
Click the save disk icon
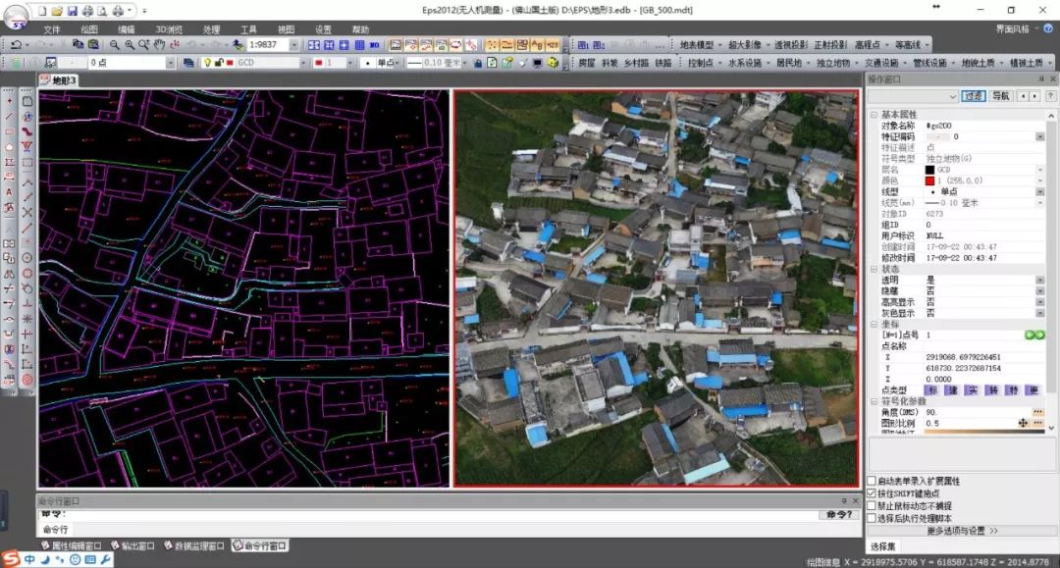coord(73,10)
